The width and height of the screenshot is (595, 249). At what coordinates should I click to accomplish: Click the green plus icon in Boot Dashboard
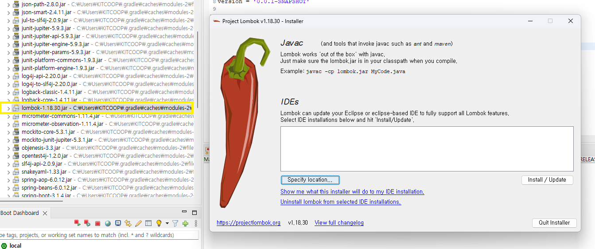tap(186, 223)
